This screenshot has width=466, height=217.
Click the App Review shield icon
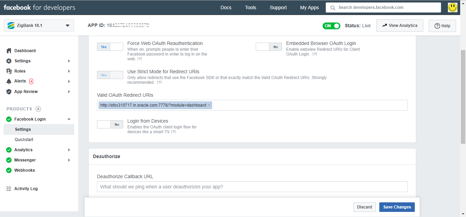[x=9, y=92]
